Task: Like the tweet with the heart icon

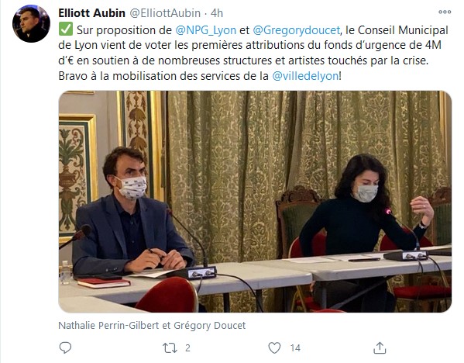Action: 274,347
